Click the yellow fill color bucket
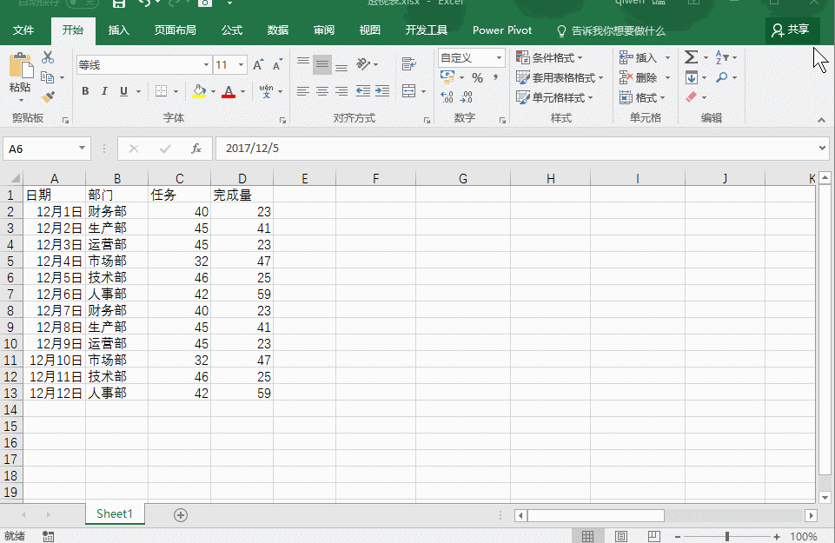Viewport: 835px width, 543px height. pos(199,91)
